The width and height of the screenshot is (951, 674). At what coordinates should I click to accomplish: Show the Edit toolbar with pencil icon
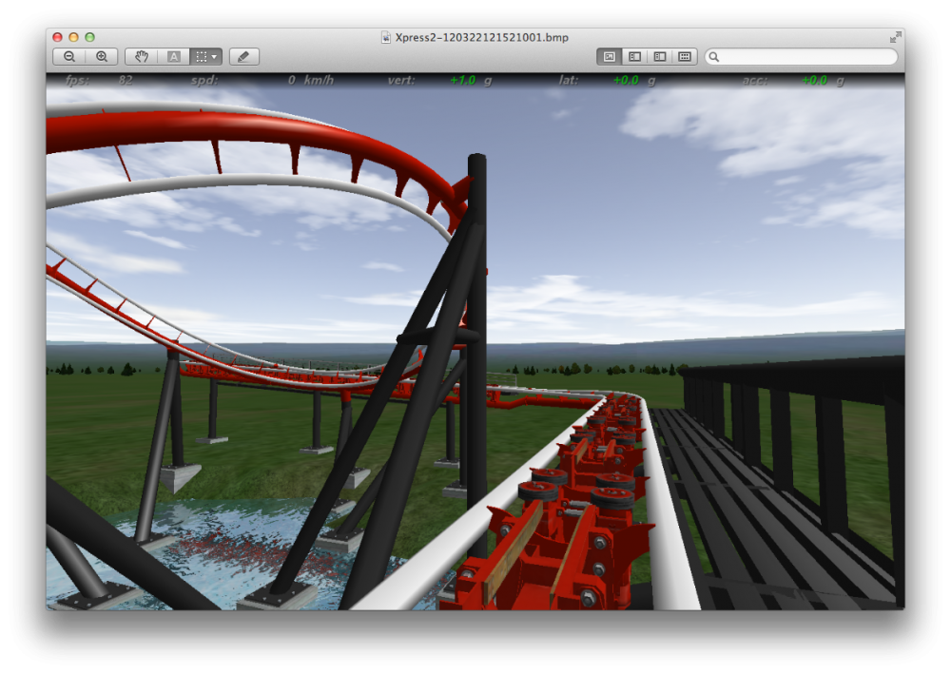click(x=244, y=57)
